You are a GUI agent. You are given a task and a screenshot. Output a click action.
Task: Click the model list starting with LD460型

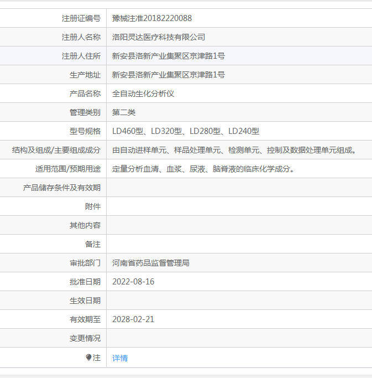point(186,131)
